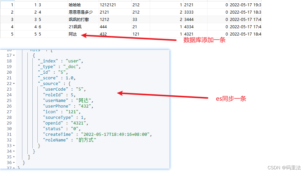Viewport: 306px width, 173px height.
Task: Click the "userCode" key
Action: tap(55, 89)
